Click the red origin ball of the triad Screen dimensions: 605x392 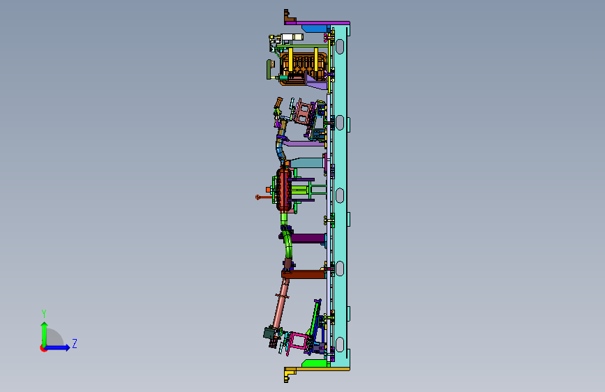tap(43, 348)
